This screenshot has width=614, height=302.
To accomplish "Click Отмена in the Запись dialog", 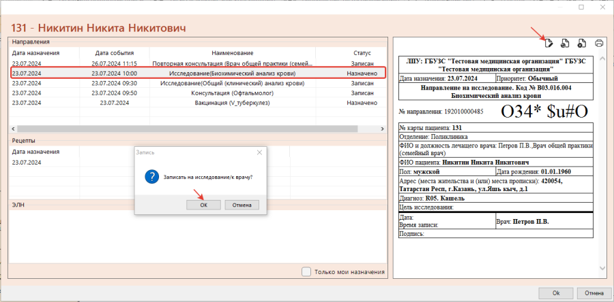I will click(x=242, y=205).
